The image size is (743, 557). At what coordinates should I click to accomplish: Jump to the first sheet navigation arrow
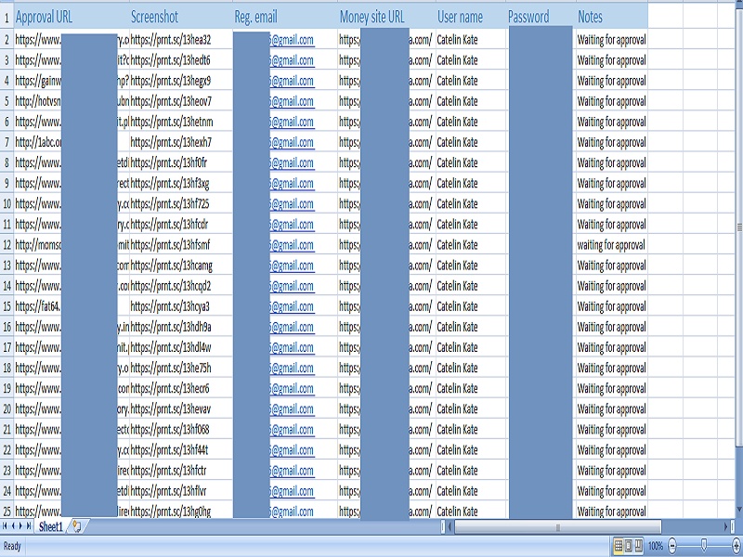(5, 525)
